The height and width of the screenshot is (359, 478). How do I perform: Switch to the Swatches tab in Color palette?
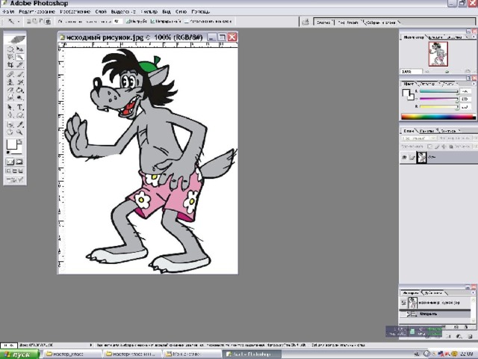tap(427, 84)
